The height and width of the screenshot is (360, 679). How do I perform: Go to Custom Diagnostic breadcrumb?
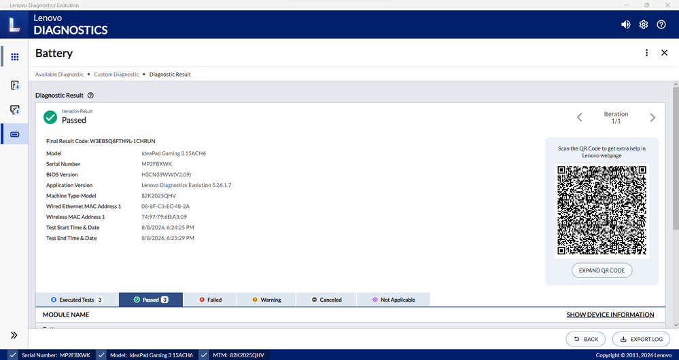coord(116,75)
